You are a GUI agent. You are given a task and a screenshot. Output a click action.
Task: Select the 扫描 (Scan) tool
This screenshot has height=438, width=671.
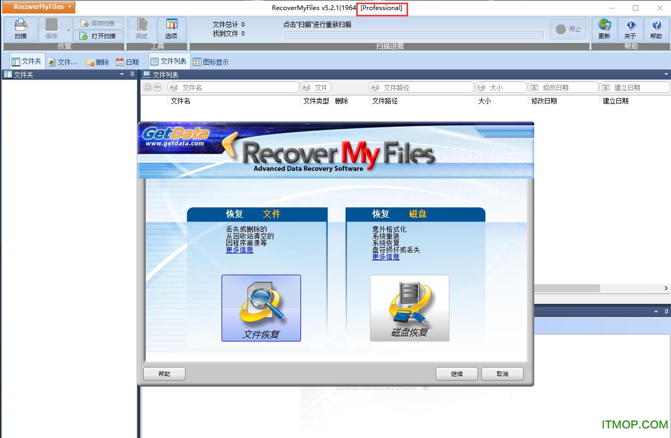coord(20,29)
